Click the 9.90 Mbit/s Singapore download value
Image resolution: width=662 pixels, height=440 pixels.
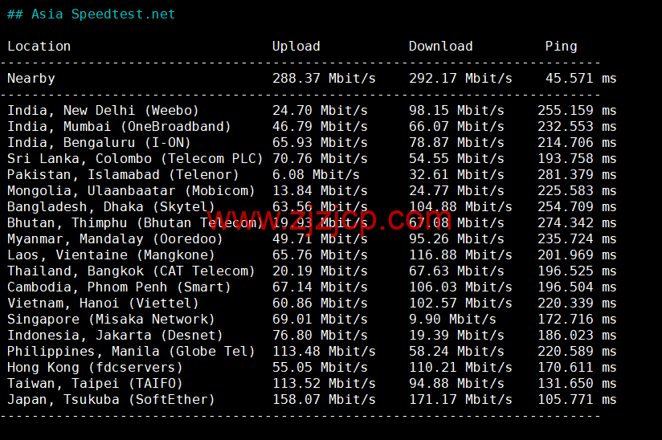tap(452, 319)
